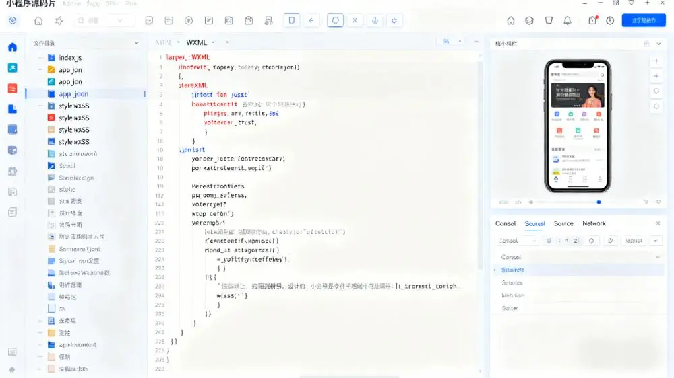Toggle the boxed tablet device button in toolbar
The width and height of the screenshot is (674, 378).
(291, 20)
